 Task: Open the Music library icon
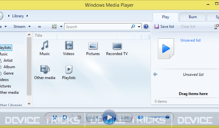click(45, 45)
